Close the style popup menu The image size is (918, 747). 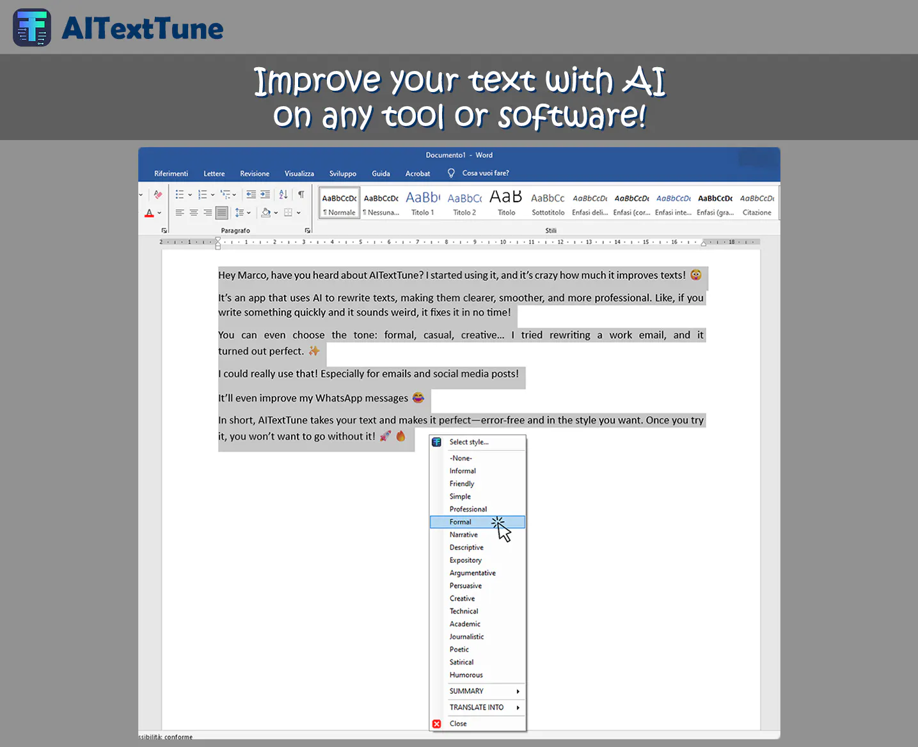[478, 724]
